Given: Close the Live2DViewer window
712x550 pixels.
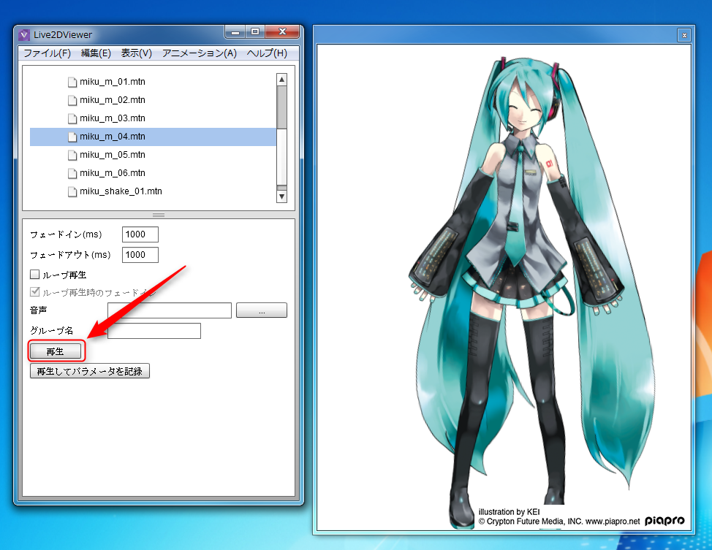Looking at the screenshot, I should tap(282, 31).
